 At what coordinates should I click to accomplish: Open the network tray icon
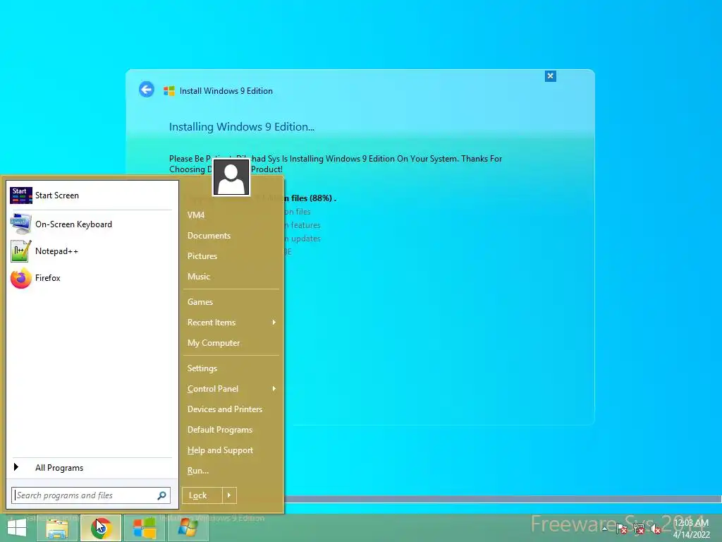point(639,529)
